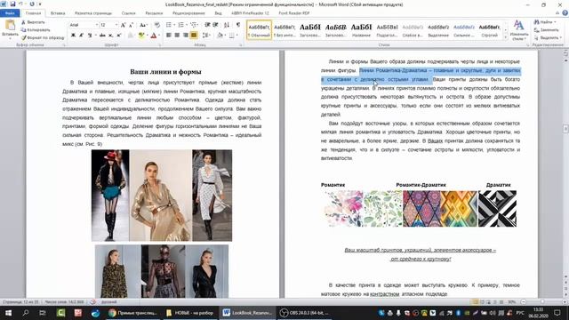This screenshot has height=320, width=569.
Task: Toggle bold formatting (Ж)
Action: click(x=73, y=36)
